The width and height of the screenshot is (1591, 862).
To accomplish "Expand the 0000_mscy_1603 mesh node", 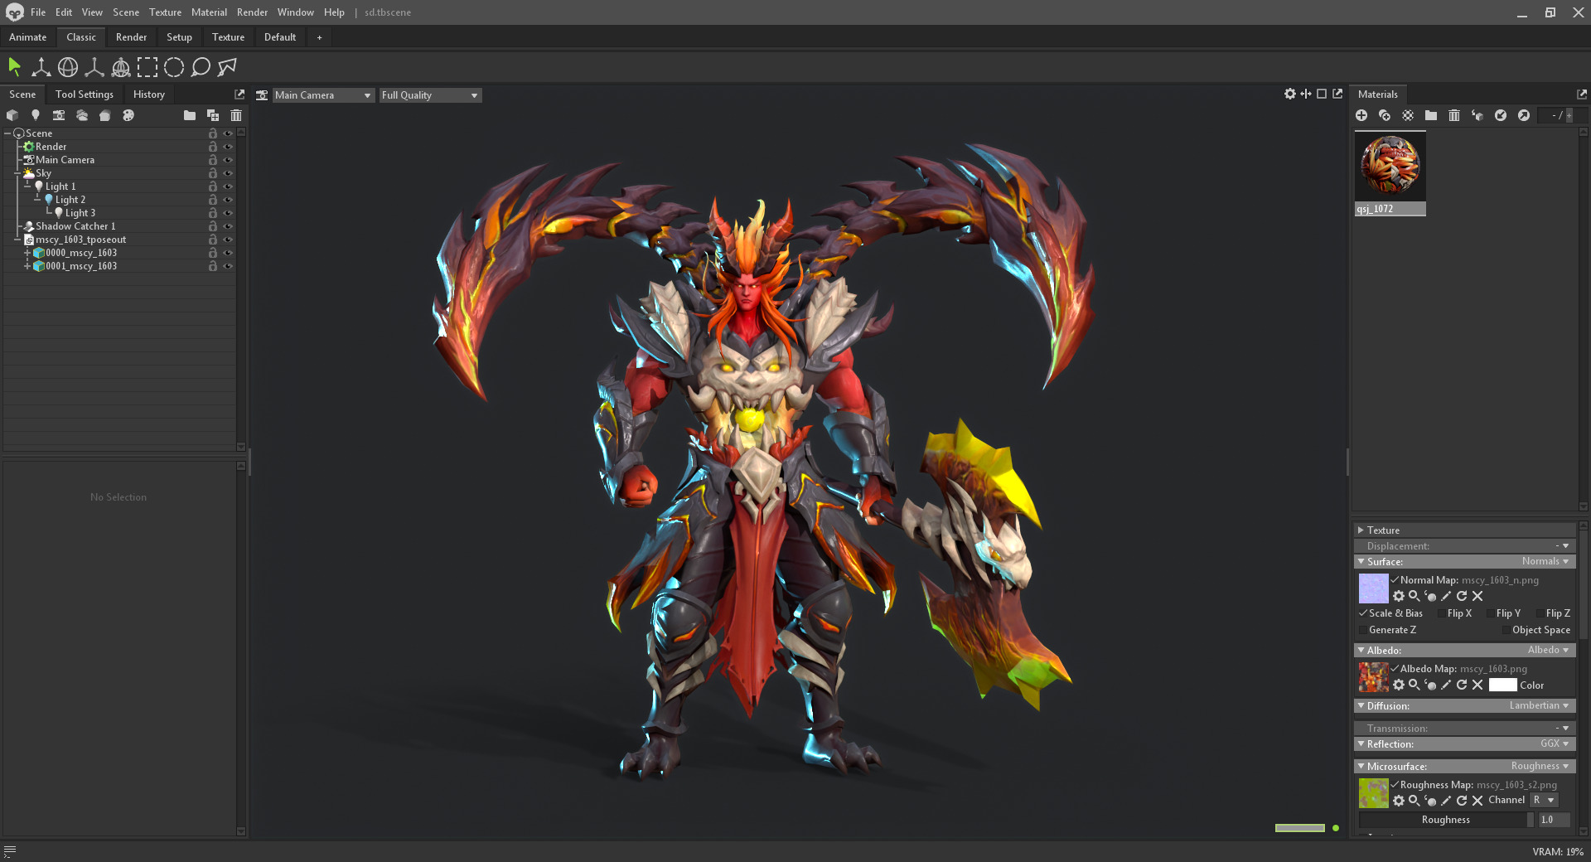I will pos(27,253).
